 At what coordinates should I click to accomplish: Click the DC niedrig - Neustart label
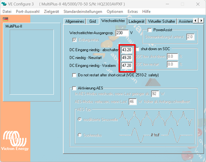click(86, 58)
